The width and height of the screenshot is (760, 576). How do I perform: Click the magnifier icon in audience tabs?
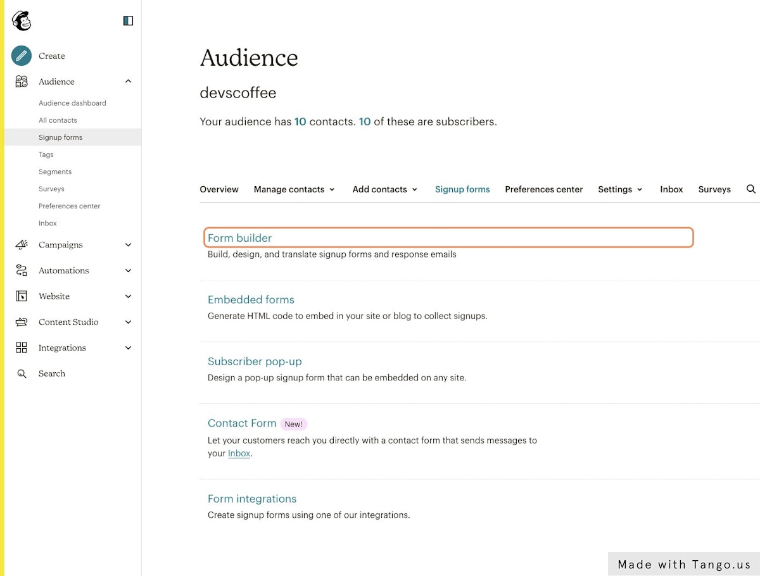click(751, 189)
